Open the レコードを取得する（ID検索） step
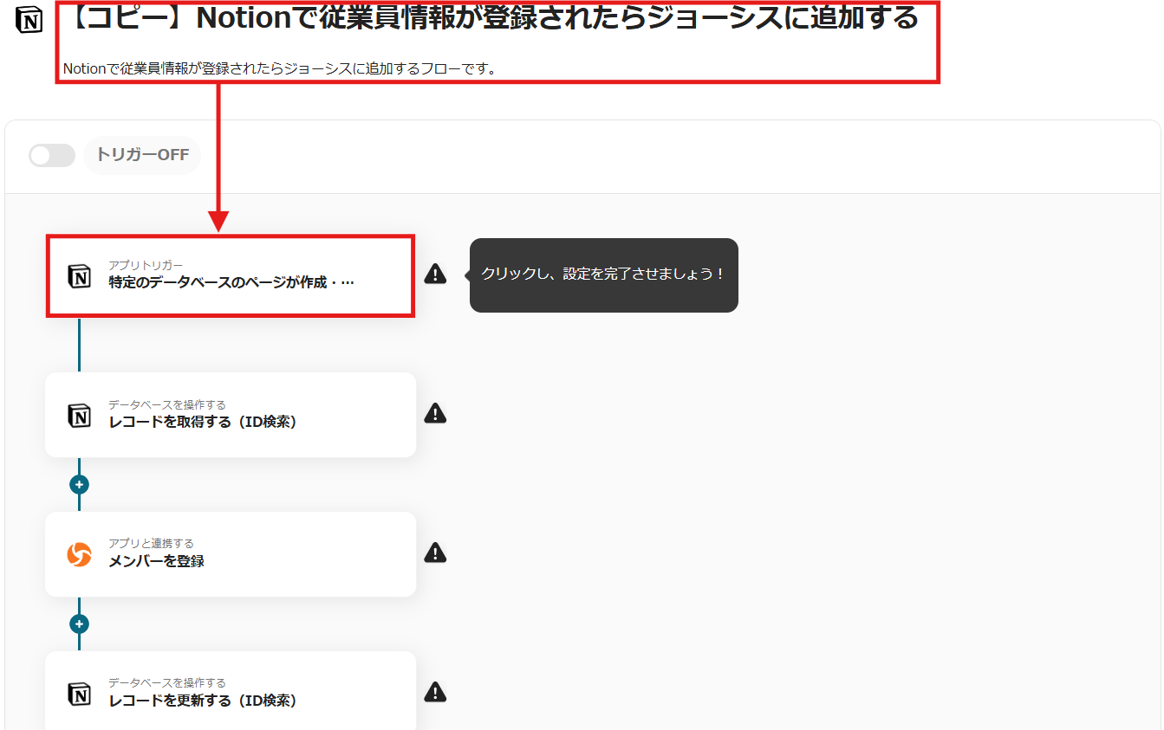 click(x=231, y=415)
